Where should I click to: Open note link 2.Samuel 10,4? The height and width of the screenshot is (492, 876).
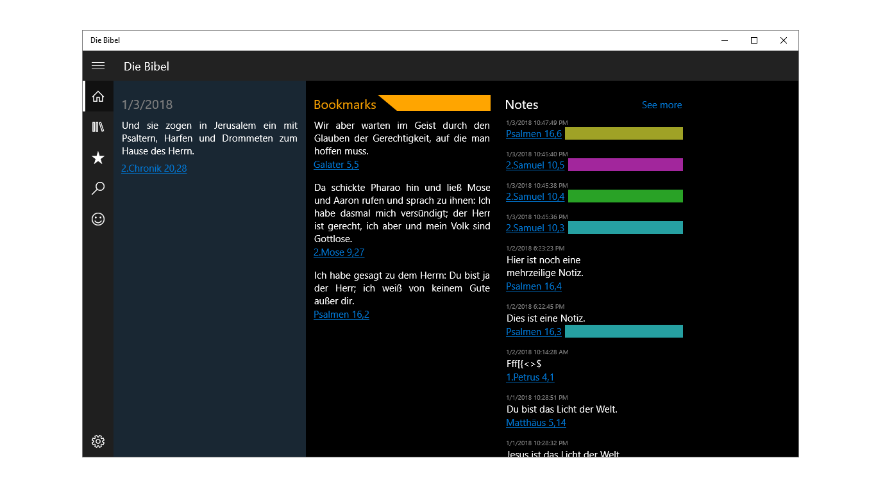click(535, 197)
